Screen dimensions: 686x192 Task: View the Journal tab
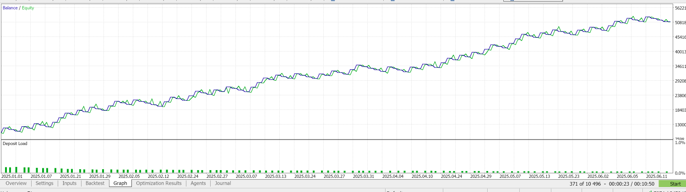pos(223,183)
